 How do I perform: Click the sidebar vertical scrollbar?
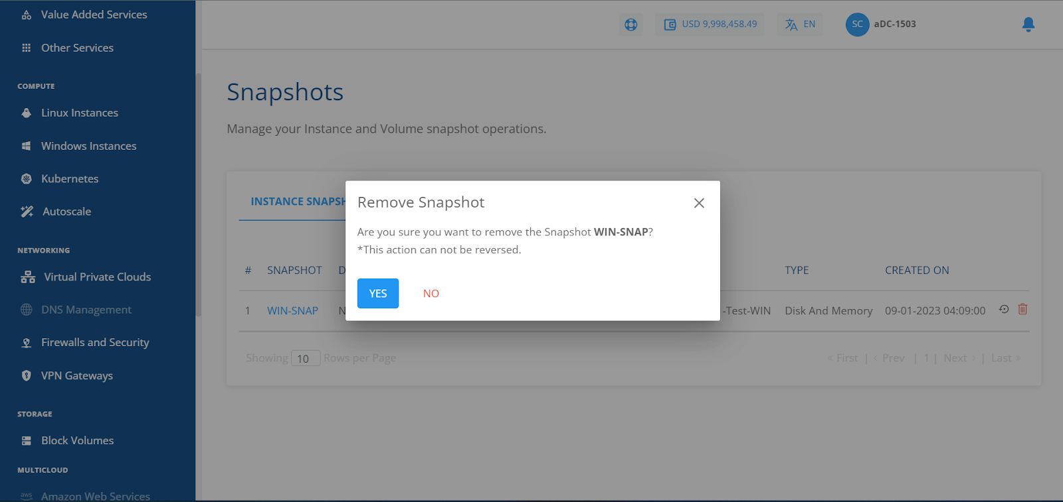click(198, 195)
